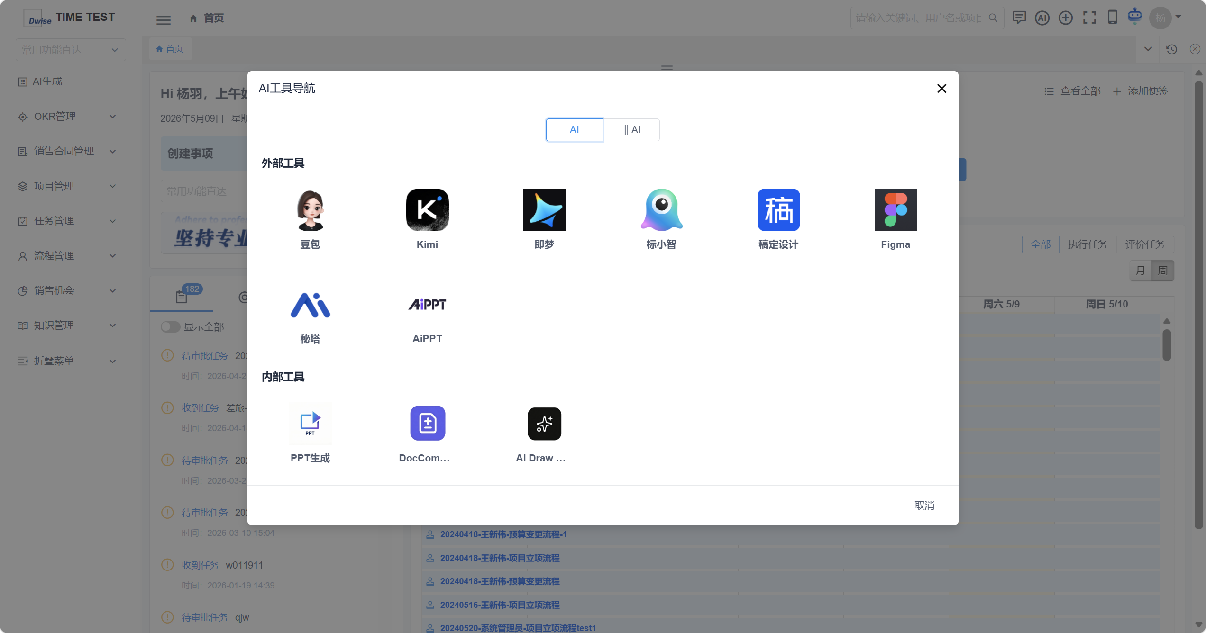Click the close-all-tabs circle icon

1195,49
